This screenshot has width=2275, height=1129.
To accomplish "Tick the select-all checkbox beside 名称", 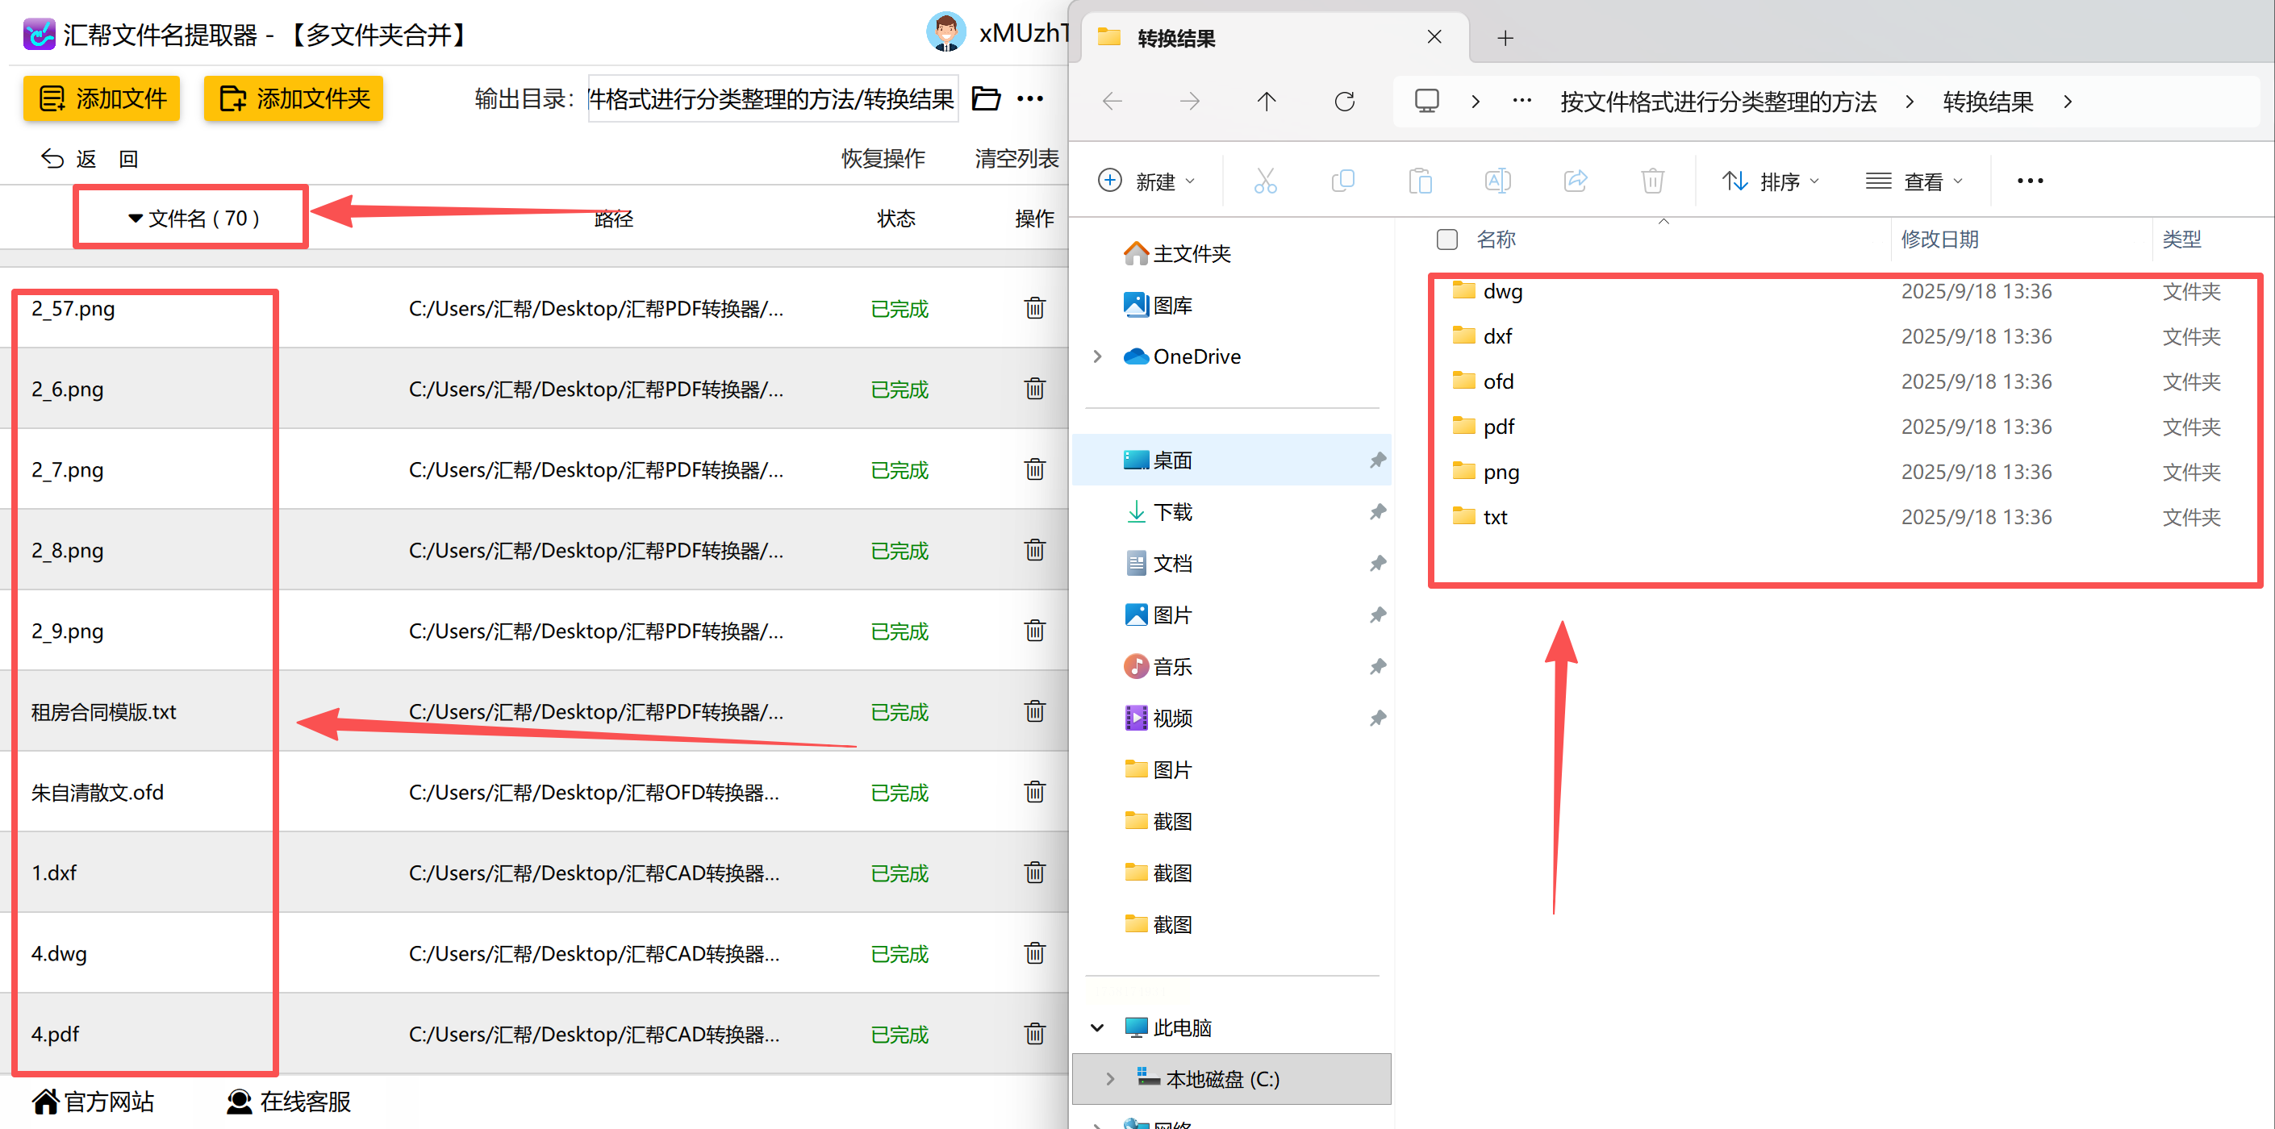I will pyautogui.click(x=1446, y=240).
